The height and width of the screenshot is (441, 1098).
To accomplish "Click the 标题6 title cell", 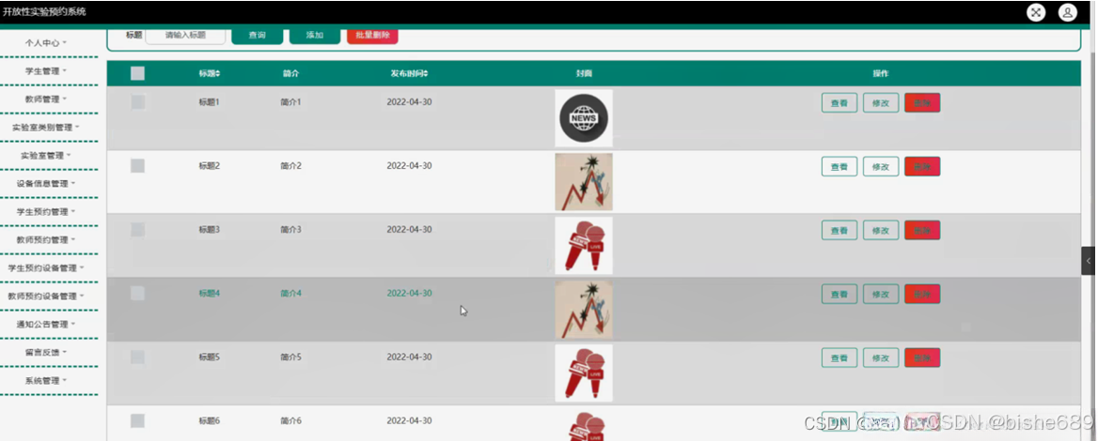I will tap(210, 420).
